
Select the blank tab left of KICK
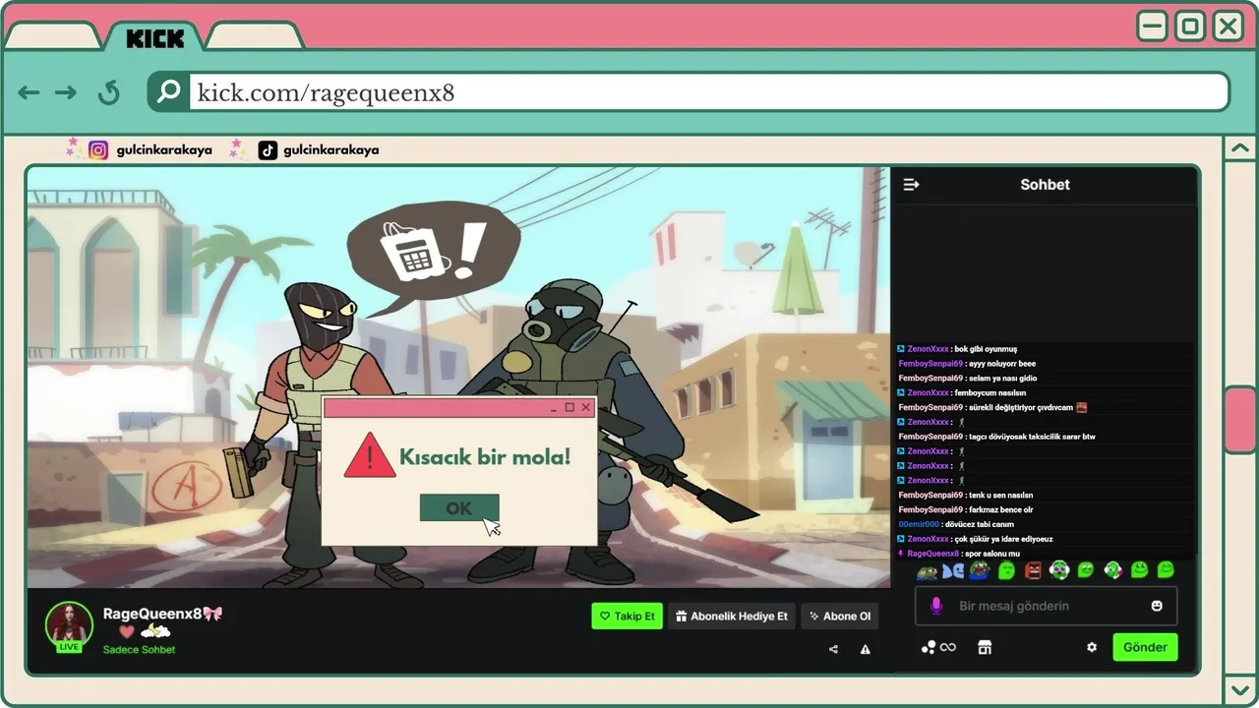click(x=51, y=37)
